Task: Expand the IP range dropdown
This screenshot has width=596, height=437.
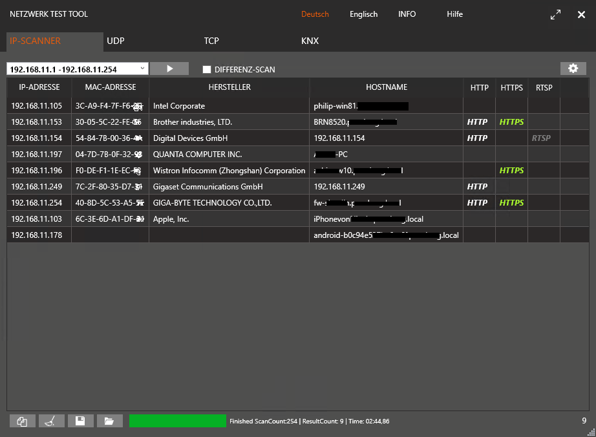Action: 142,69
